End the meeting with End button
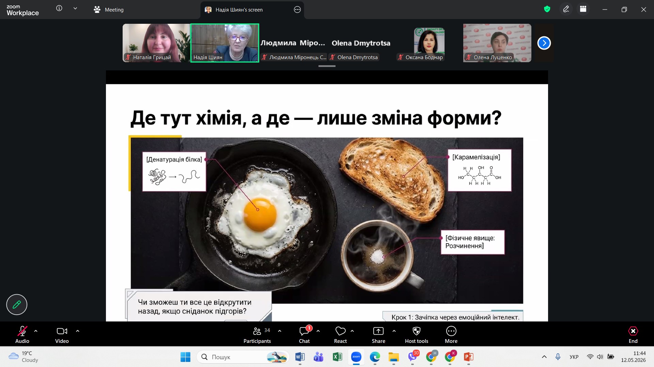This screenshot has width=654, height=367. (x=633, y=335)
